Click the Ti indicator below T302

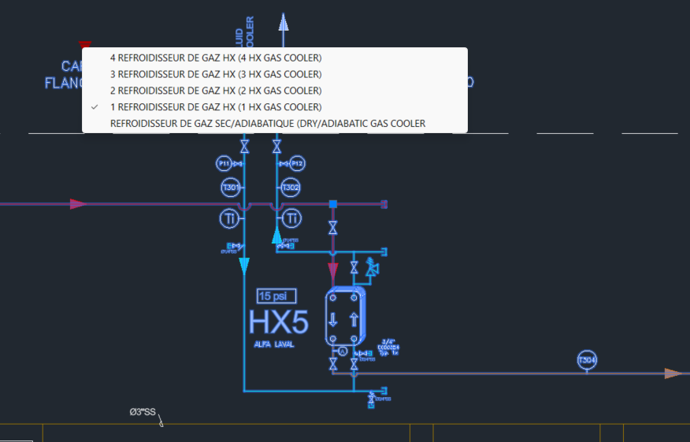(291, 218)
